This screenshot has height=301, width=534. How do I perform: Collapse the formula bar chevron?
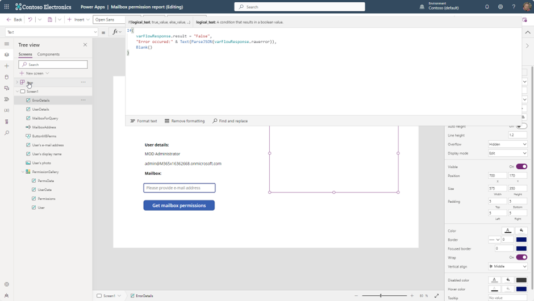[x=528, y=32]
